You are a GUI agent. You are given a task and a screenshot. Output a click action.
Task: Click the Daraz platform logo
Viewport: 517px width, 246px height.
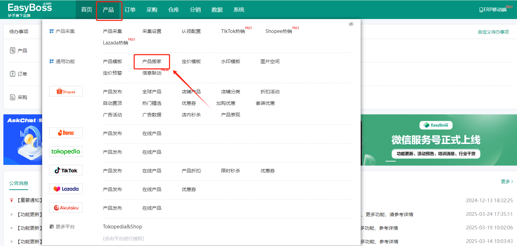[x=66, y=133]
